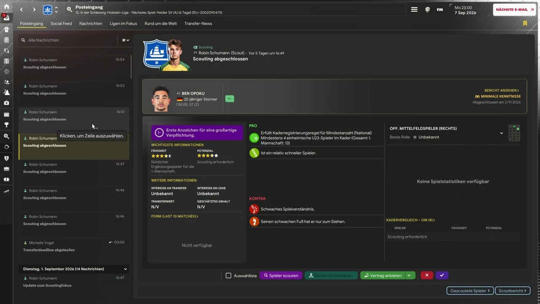Open Bericht ansehen link
The height and width of the screenshot is (304, 540).
(502, 90)
